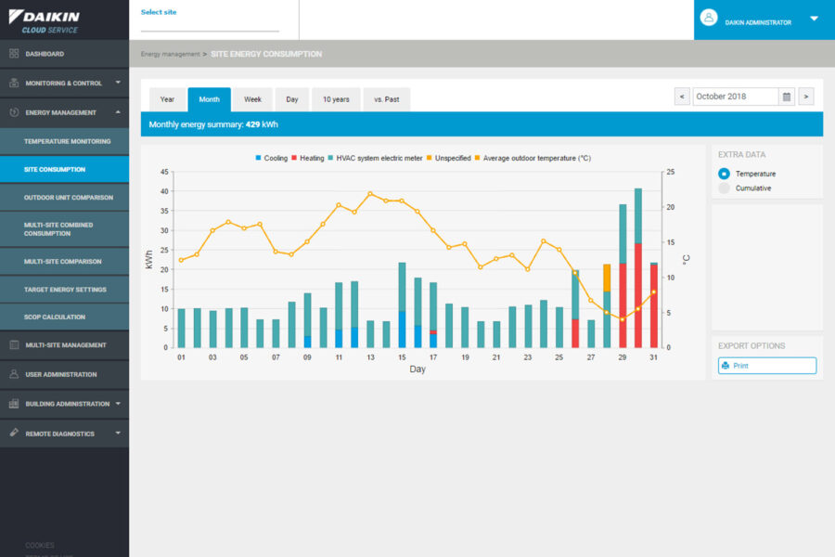Click the Energy Management clock icon
This screenshot has height=557, width=835.
tap(14, 112)
